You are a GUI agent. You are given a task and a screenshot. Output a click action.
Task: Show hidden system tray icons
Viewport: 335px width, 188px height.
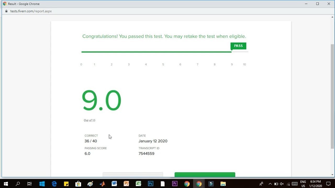tap(270, 184)
